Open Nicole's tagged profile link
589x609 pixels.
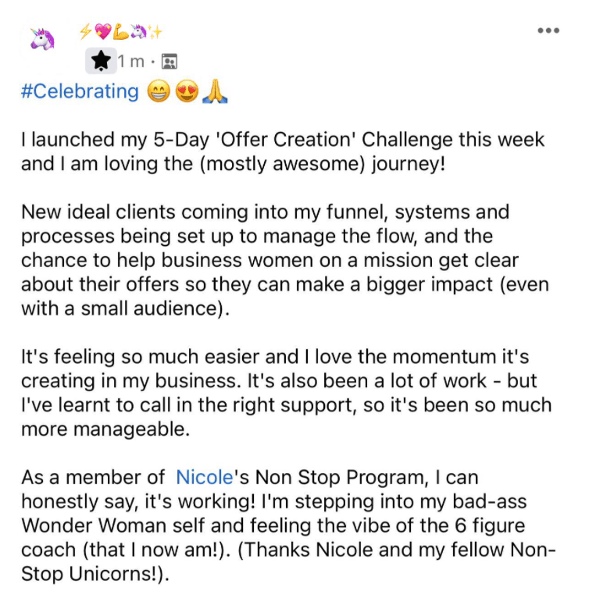(x=205, y=477)
